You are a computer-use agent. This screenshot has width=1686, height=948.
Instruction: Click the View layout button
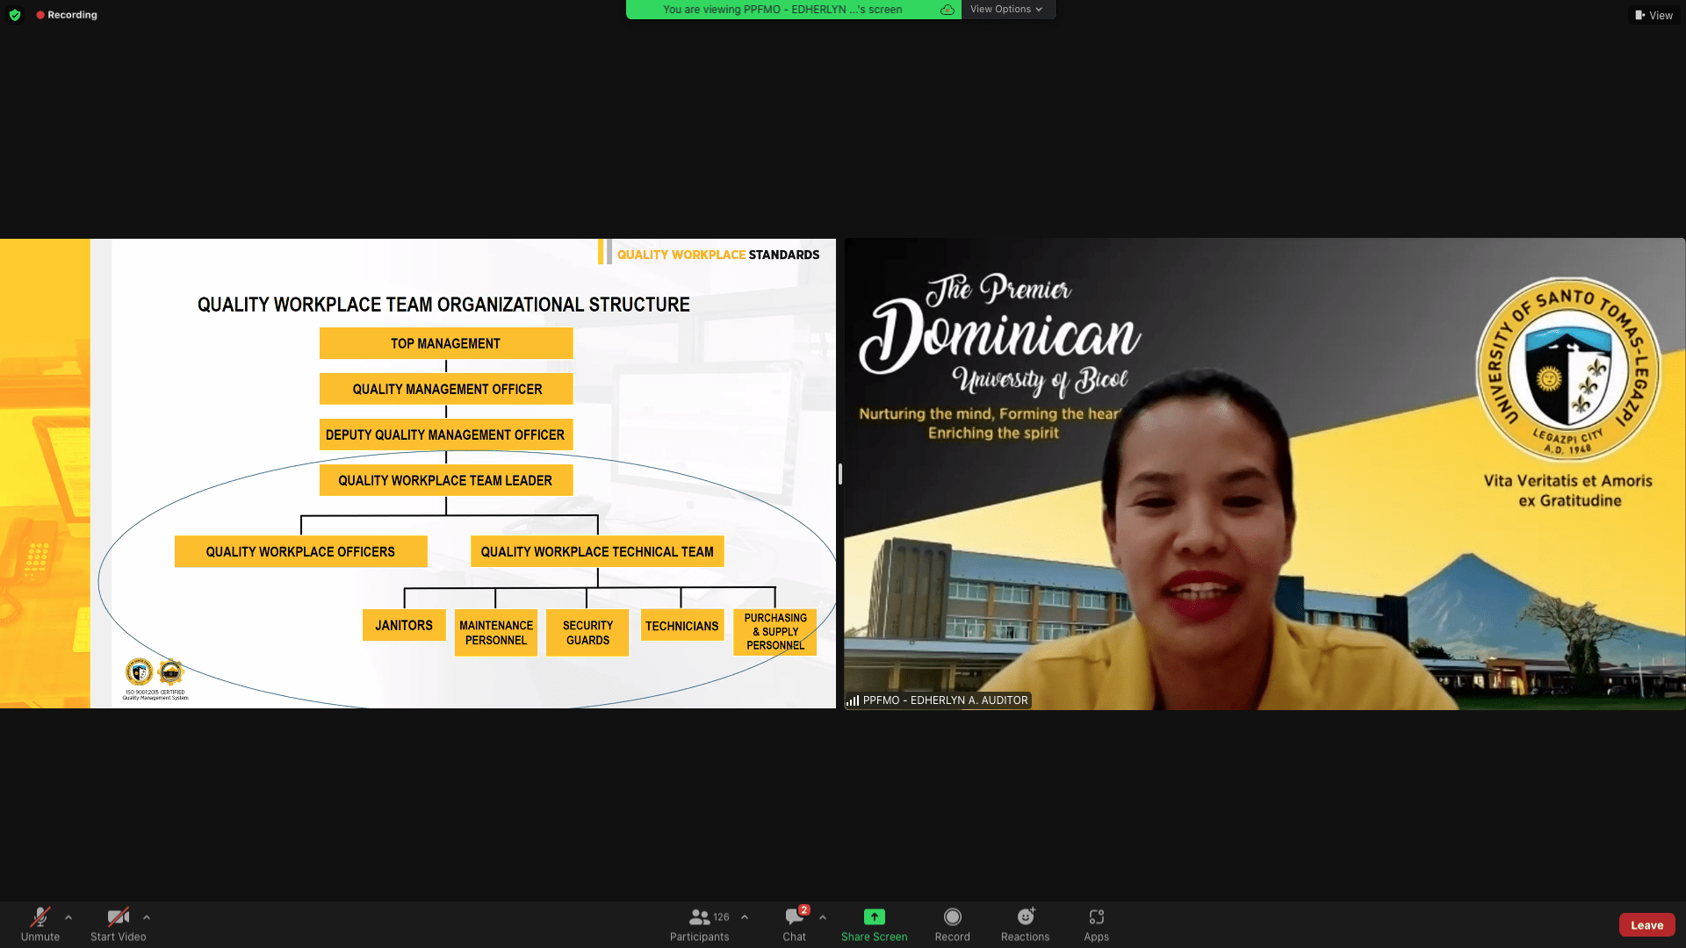click(x=1654, y=15)
